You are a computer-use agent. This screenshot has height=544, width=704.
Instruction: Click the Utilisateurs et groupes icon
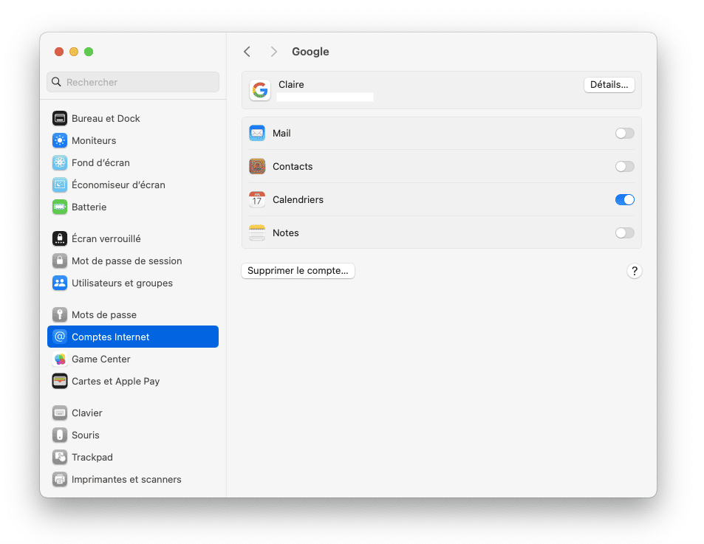coord(60,283)
